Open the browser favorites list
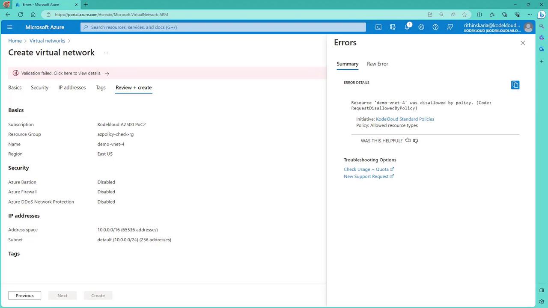The width and height of the screenshot is (548, 308). pyautogui.click(x=491, y=15)
